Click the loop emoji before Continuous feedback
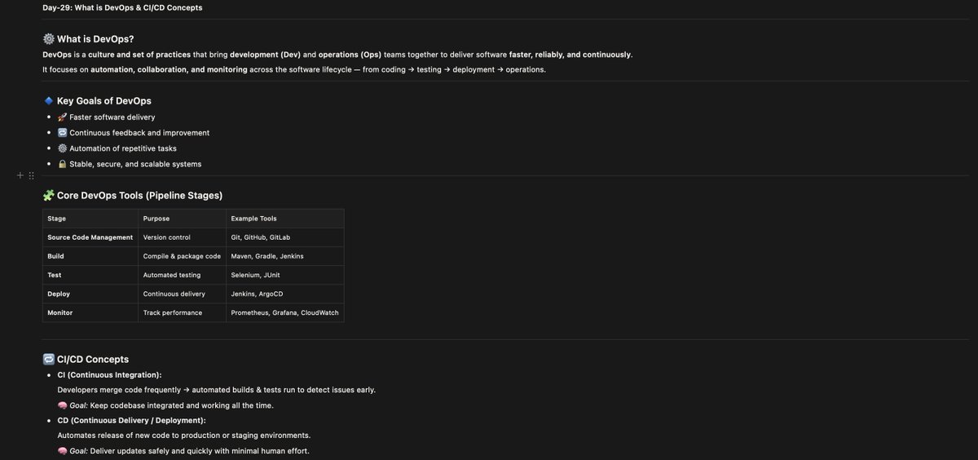Viewport: 978px width, 460px height. click(62, 133)
